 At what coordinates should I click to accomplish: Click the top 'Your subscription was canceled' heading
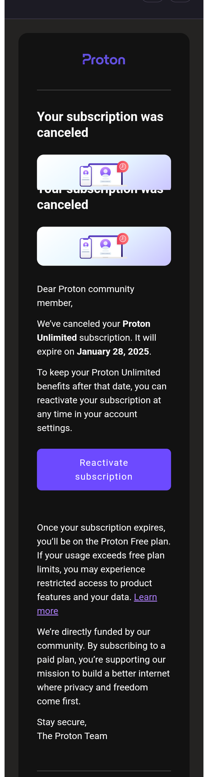click(100, 124)
